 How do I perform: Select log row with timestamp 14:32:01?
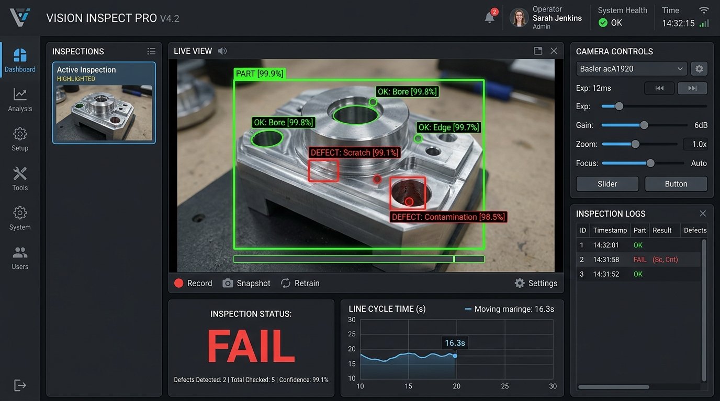pyautogui.click(x=638, y=245)
